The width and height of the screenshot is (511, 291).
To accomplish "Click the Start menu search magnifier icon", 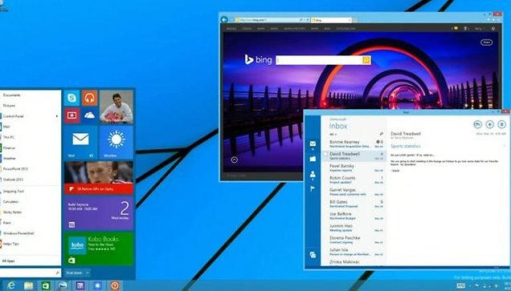I will [x=57, y=273].
